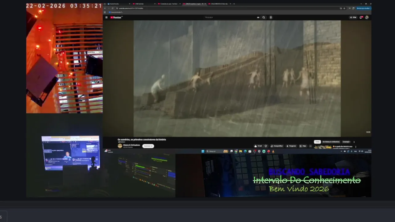The height and width of the screenshot is (222, 395).
Task: Switch to the second YouTube browser tab
Action: (144, 4)
